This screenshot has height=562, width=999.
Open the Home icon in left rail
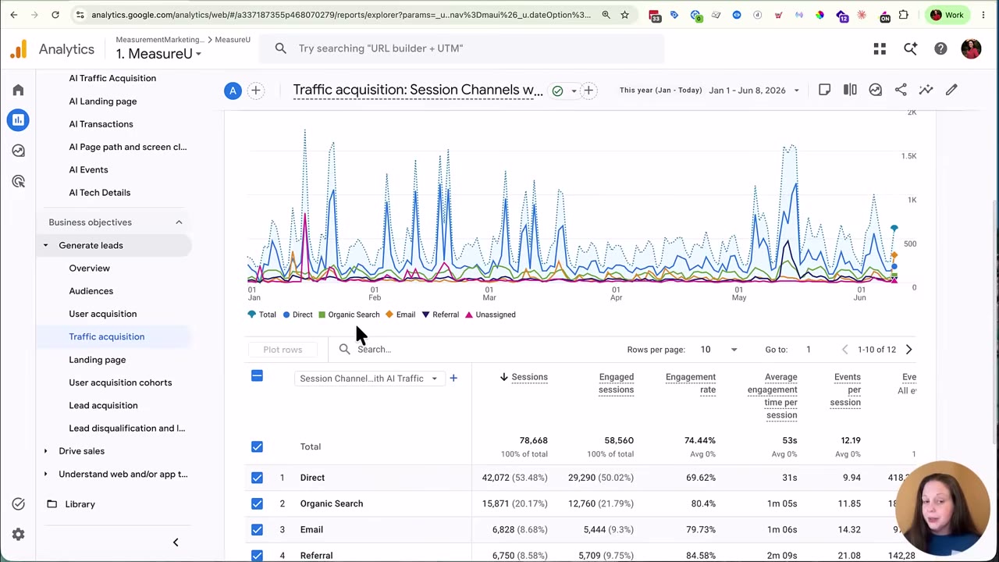pyautogui.click(x=18, y=90)
